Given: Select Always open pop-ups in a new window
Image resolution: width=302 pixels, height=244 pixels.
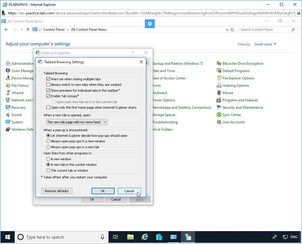Looking at the screenshot, I should [x=48, y=141].
